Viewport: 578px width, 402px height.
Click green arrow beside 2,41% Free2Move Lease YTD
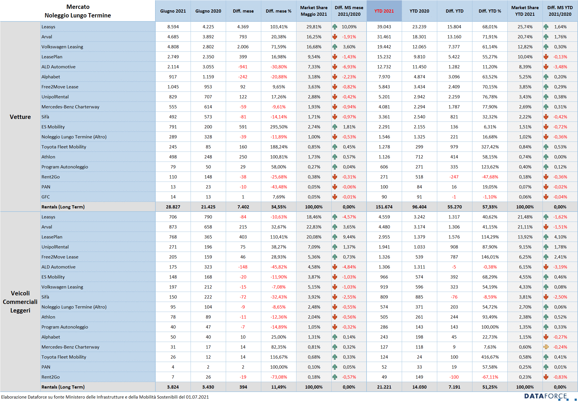point(546,257)
